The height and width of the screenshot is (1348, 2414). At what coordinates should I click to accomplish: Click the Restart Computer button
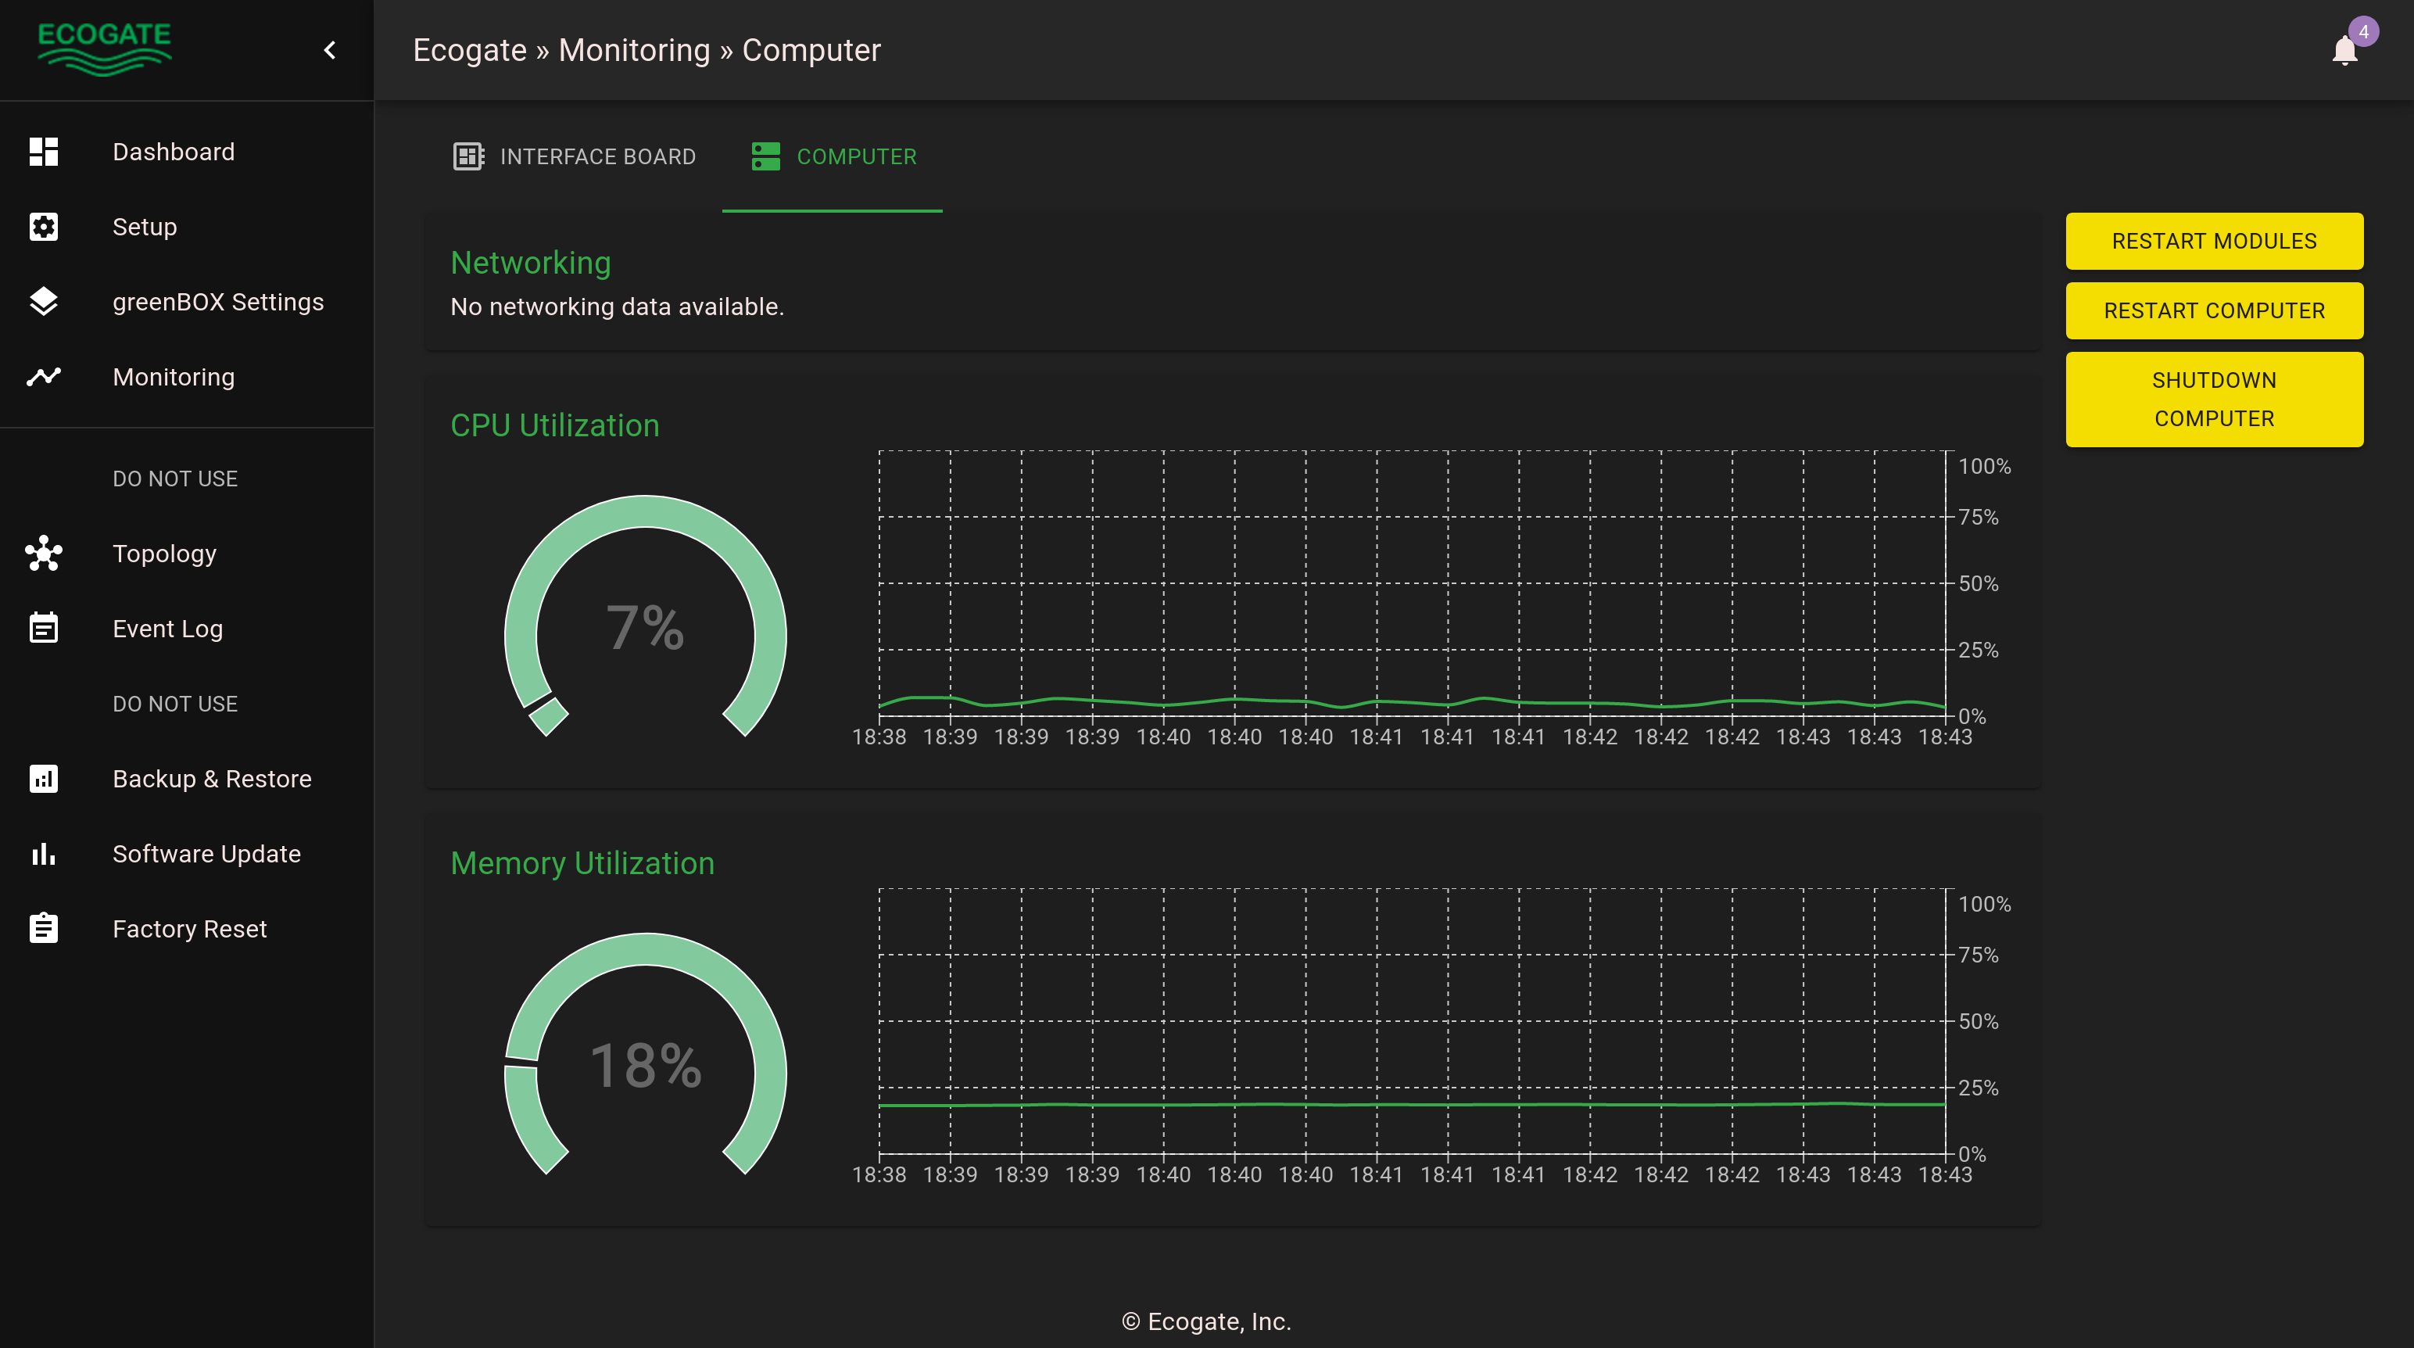point(2215,310)
